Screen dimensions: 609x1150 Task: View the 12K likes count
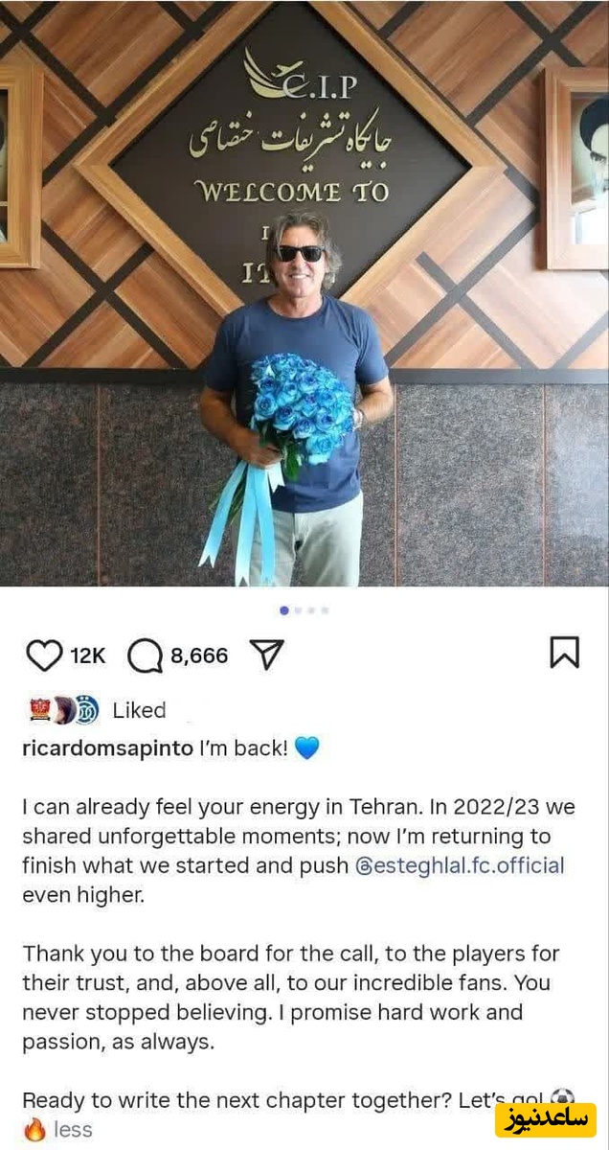point(88,656)
